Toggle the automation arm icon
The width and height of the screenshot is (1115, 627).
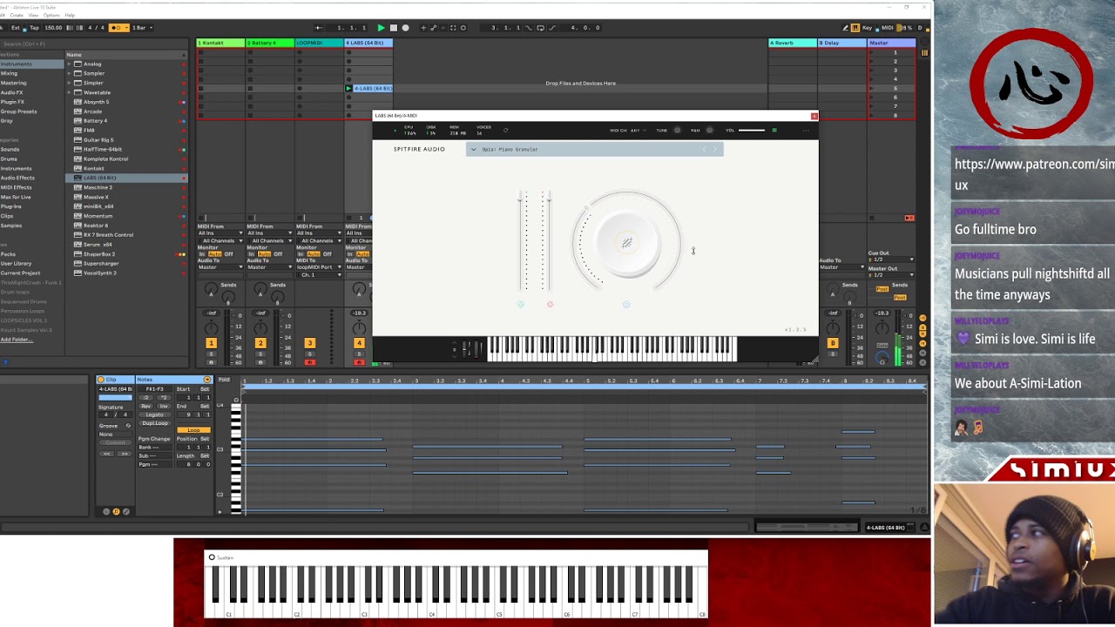433,28
